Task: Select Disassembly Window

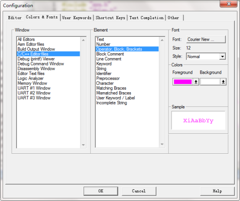Action: coord(48,68)
